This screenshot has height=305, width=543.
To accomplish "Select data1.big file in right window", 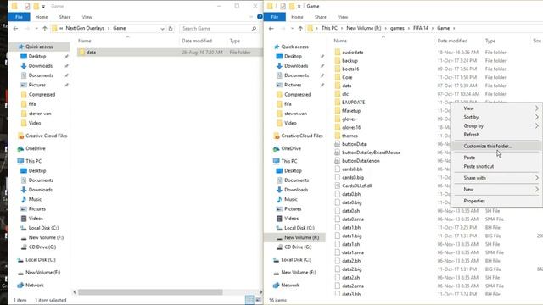I will (352, 236).
